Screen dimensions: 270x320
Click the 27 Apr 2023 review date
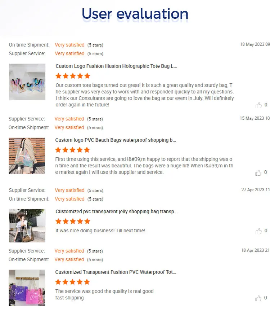click(256, 190)
